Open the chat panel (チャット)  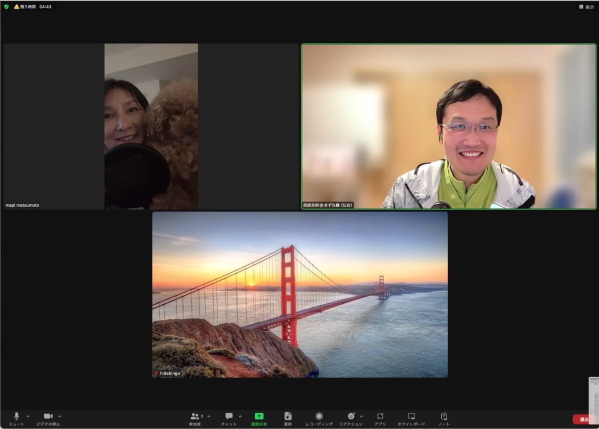coord(229,418)
